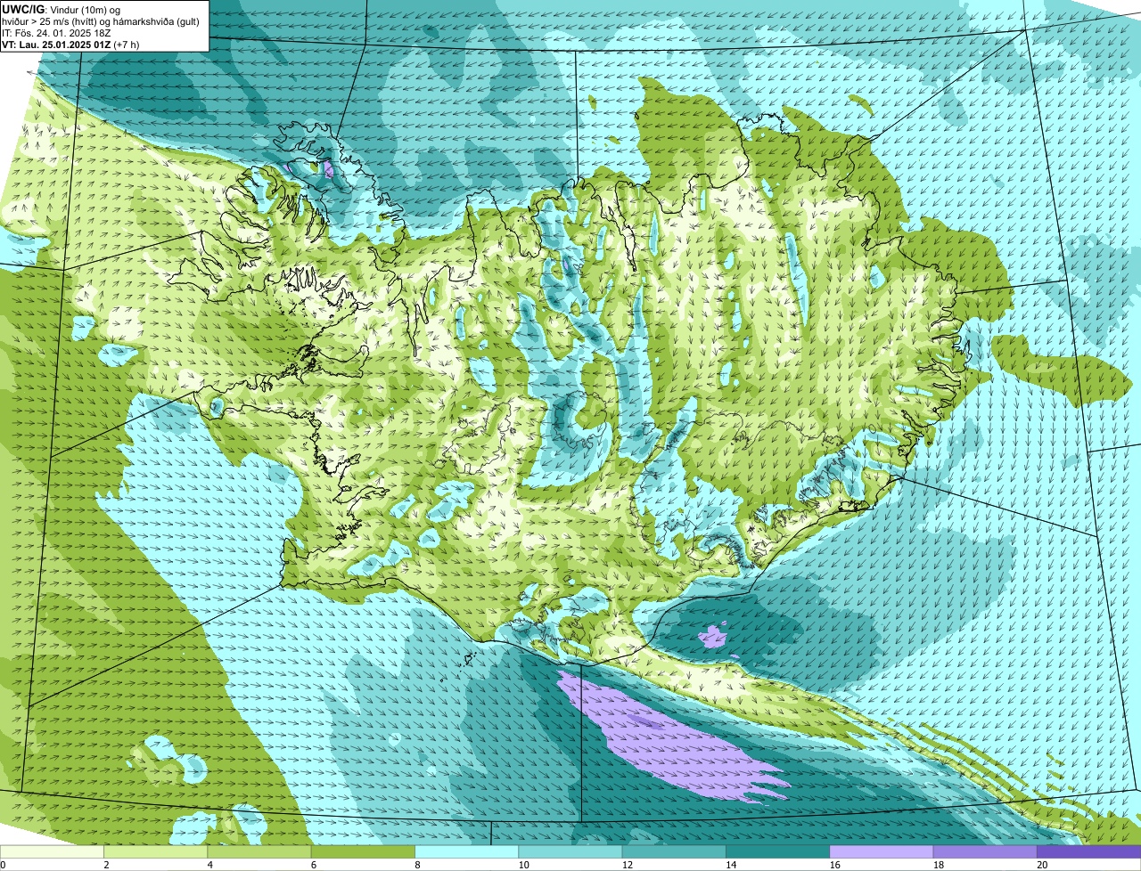Choose the teal 12–14 legend segment
This screenshot has width=1141, height=871.
point(674,851)
